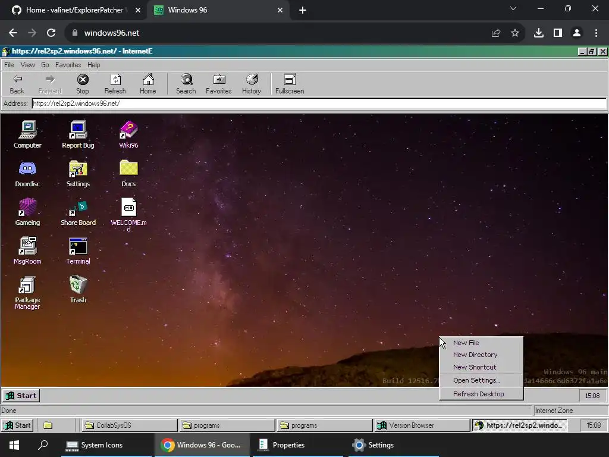
Task: Open the Settings desktop shortcut
Action: point(78,173)
